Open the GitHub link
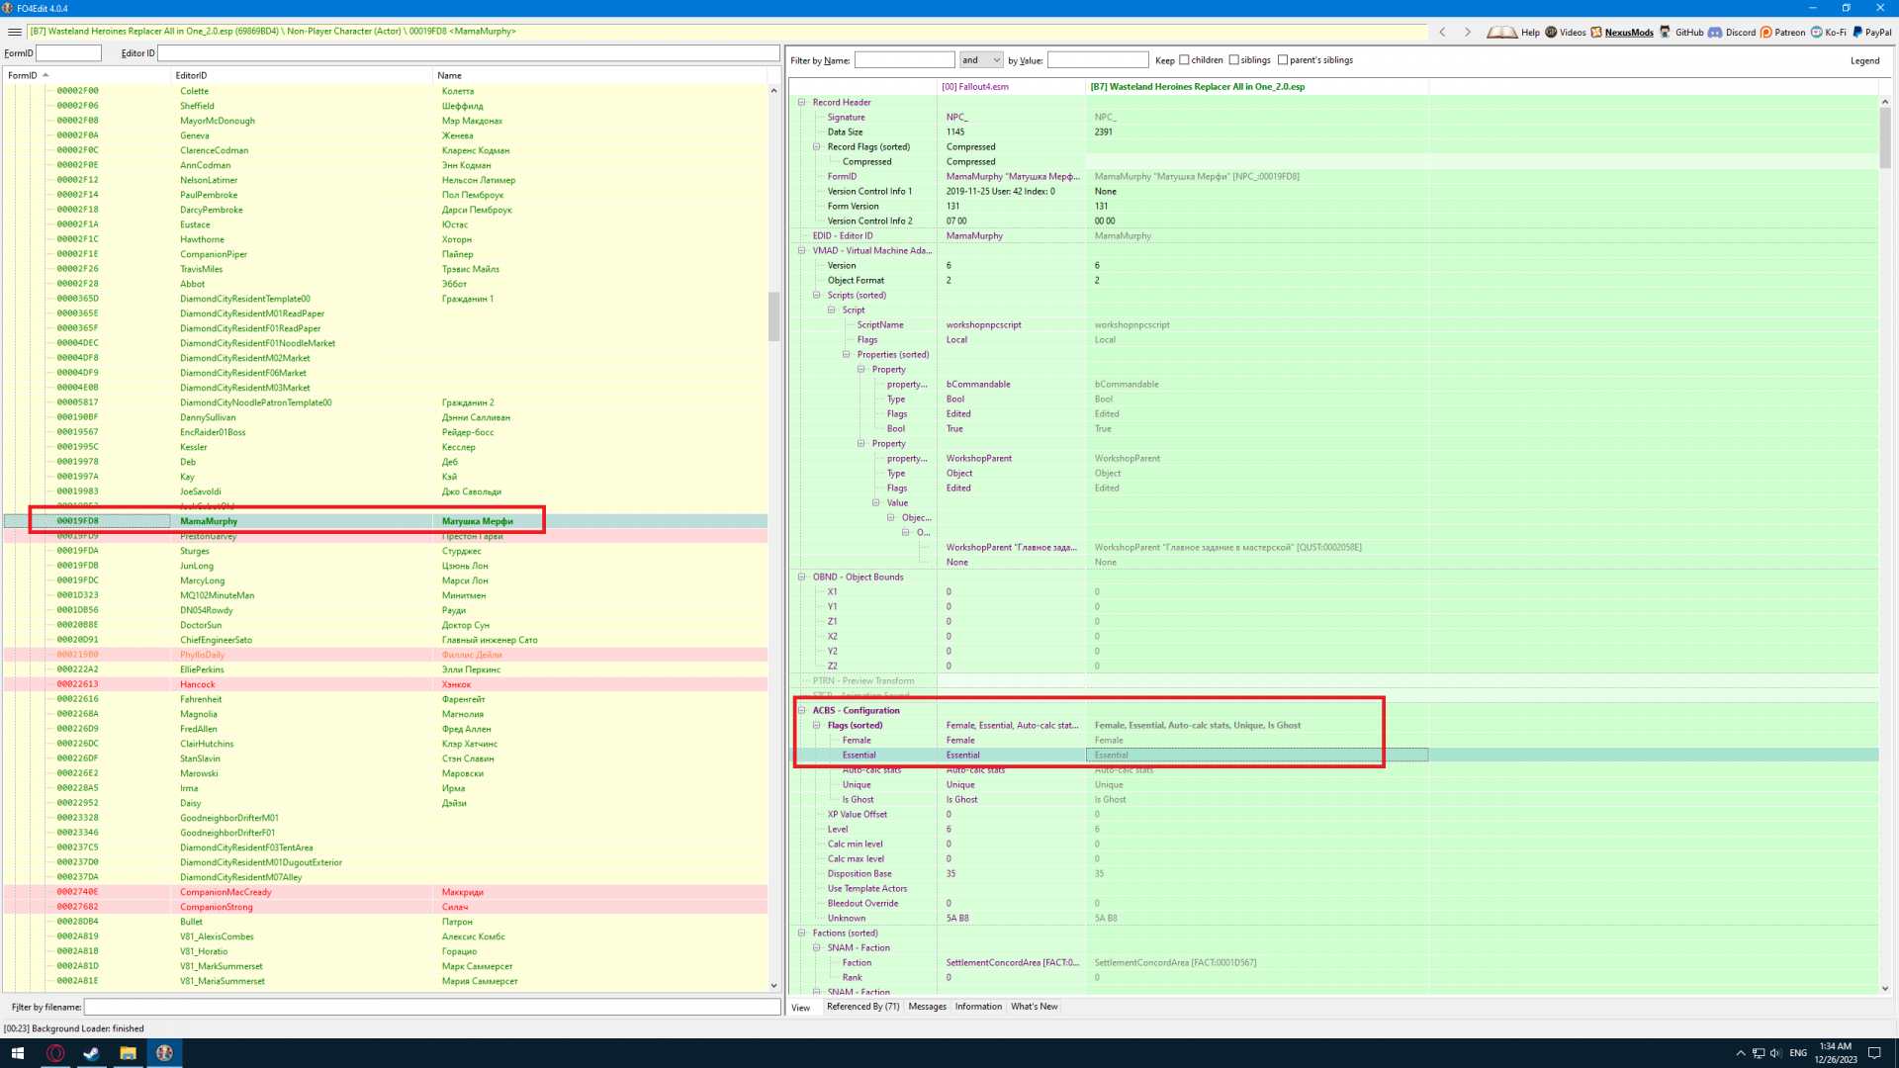Image resolution: width=1899 pixels, height=1068 pixels. (1688, 33)
